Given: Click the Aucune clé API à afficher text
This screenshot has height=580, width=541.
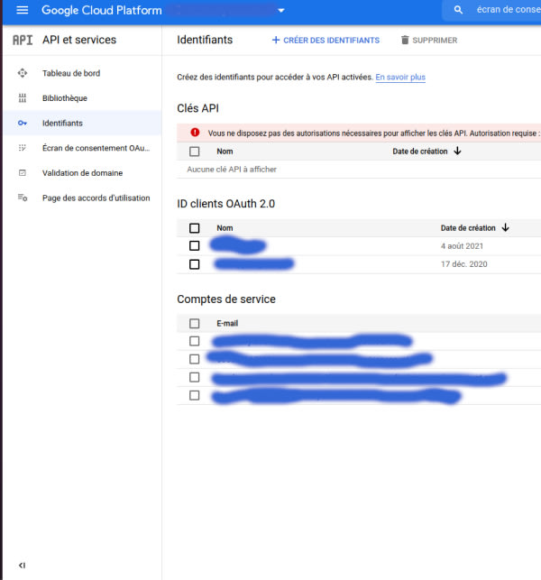Looking at the screenshot, I should point(232,169).
